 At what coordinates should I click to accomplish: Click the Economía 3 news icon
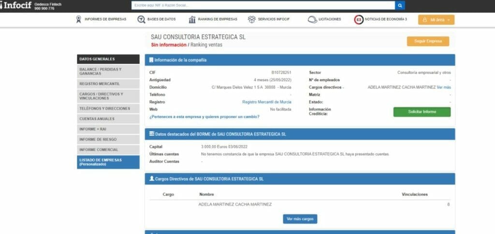(359, 19)
